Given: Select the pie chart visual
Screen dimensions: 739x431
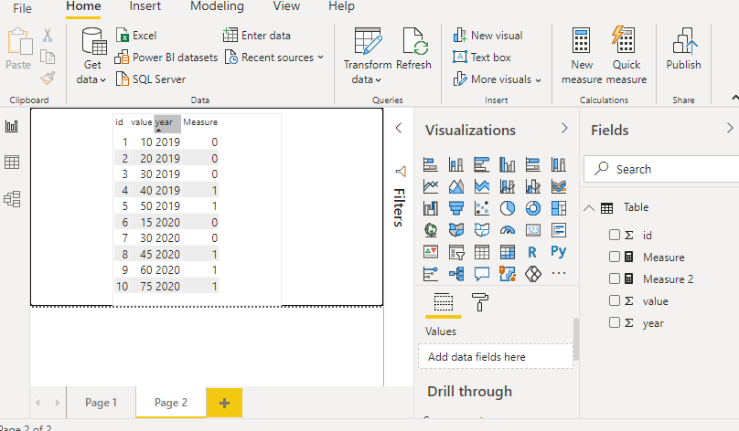Looking at the screenshot, I should (x=508, y=208).
